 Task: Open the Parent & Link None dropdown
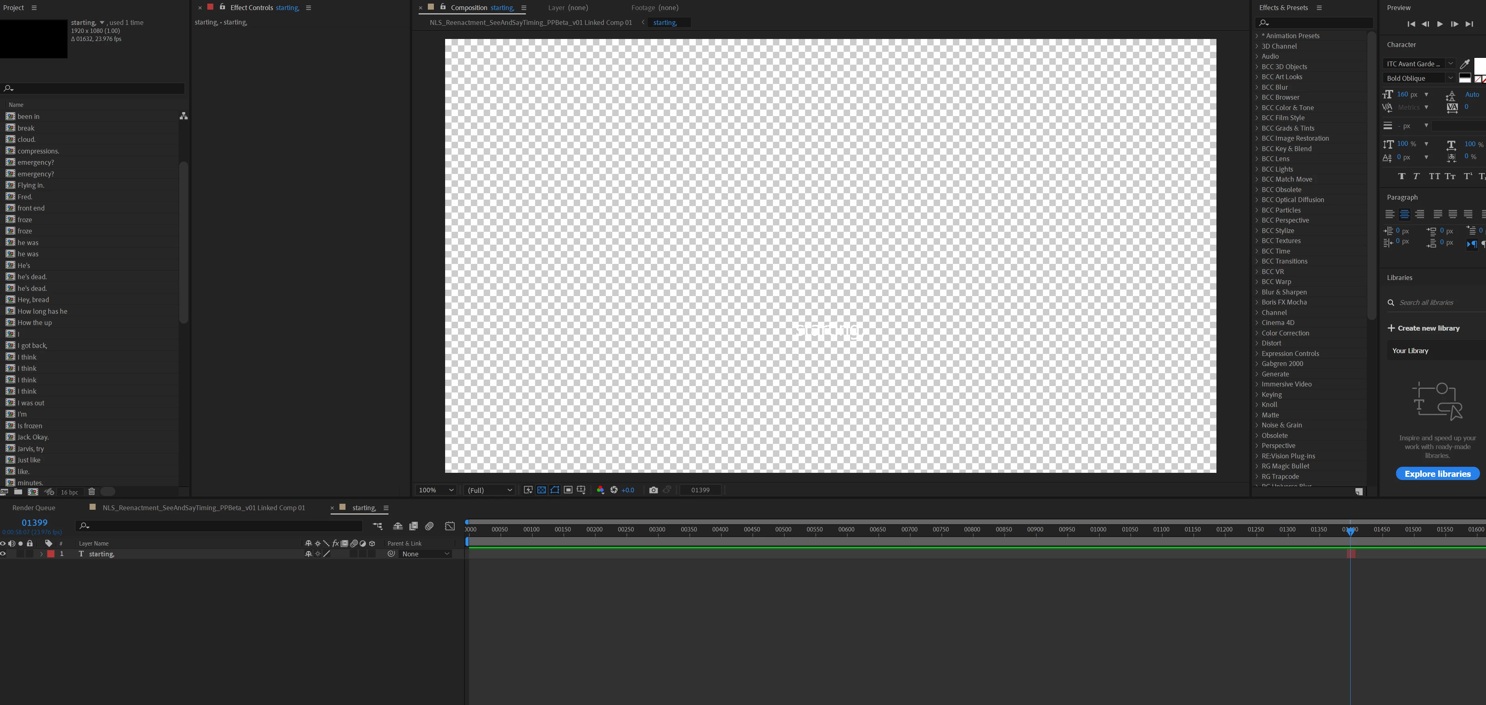coord(425,554)
